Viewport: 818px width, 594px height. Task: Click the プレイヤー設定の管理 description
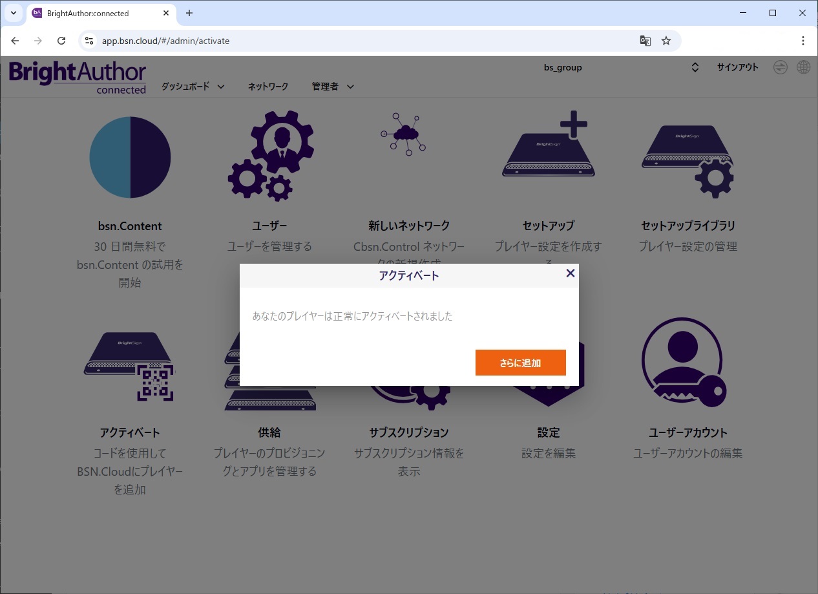[x=688, y=246]
